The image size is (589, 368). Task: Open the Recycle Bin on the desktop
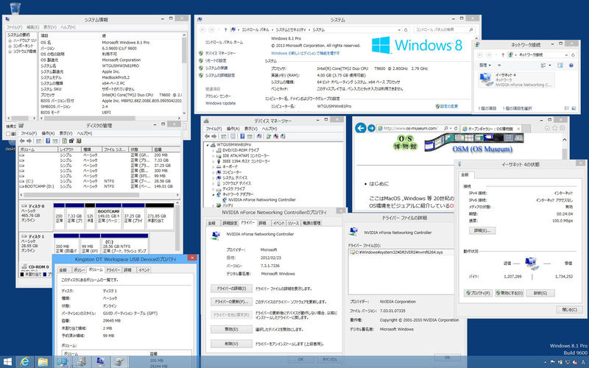14,9
